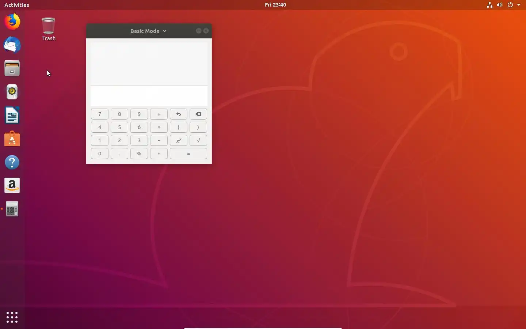526x329 pixels.
Task: Click the square root button
Action: [x=198, y=140]
